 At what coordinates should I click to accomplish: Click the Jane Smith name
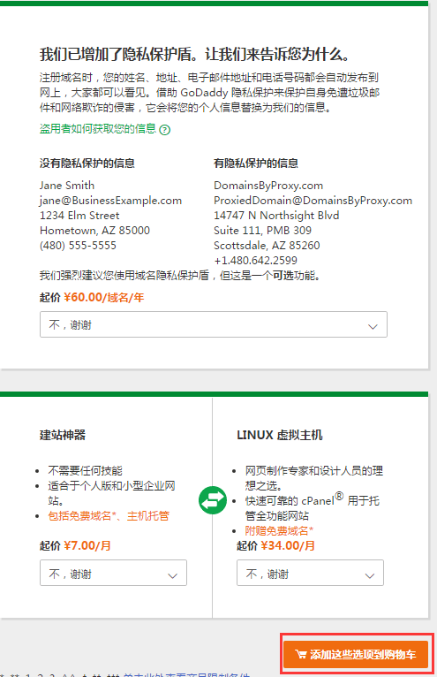(67, 186)
